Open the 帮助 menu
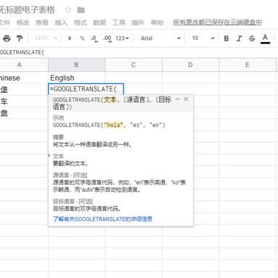This screenshot has height=278, width=278. click(157, 23)
